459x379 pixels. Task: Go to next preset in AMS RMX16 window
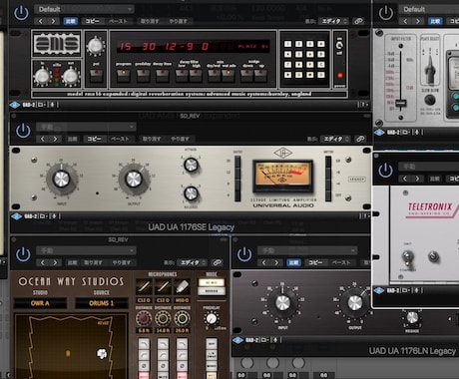pos(54,21)
